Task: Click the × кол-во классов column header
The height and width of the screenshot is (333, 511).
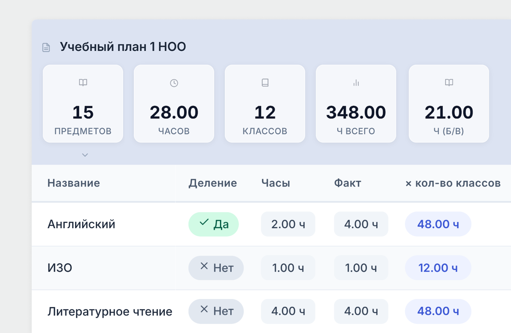Action: coord(453,183)
